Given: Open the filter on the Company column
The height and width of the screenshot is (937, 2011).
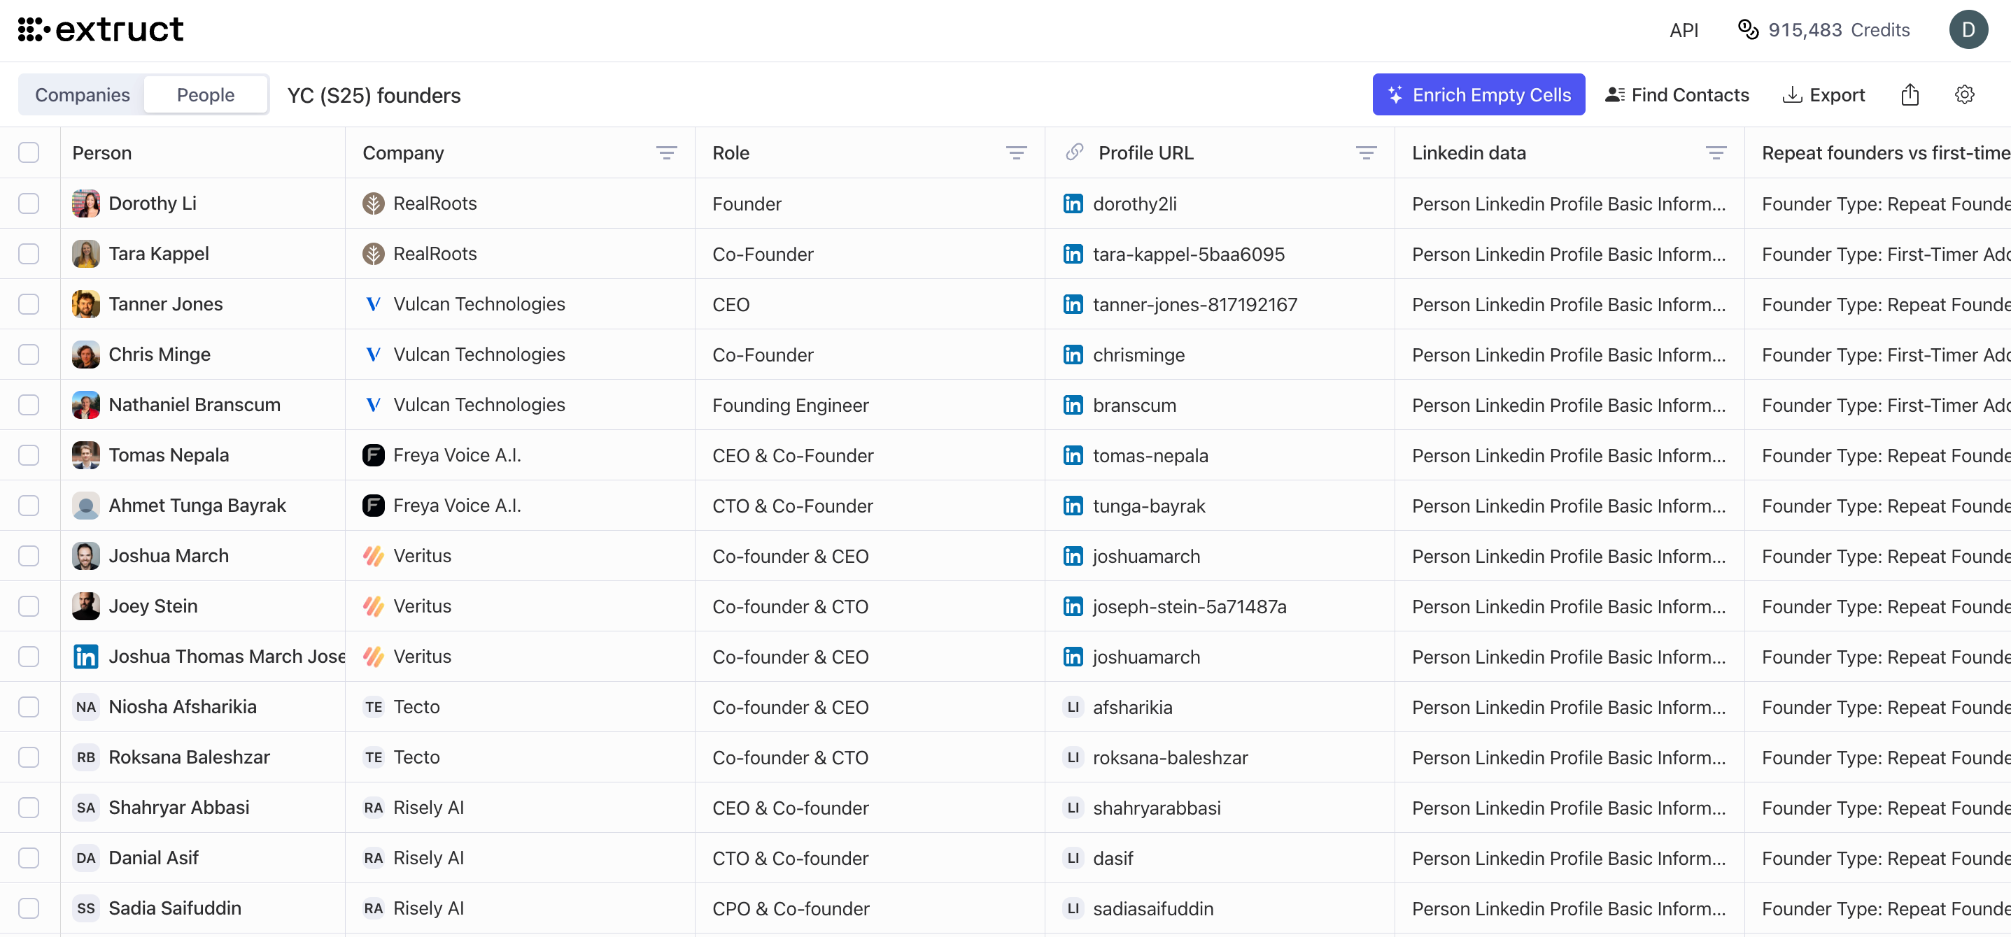Looking at the screenshot, I should point(668,152).
